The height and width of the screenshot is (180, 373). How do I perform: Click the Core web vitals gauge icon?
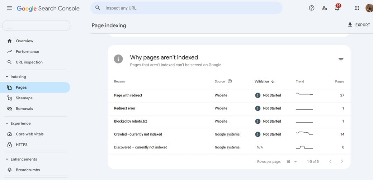pos(10,134)
